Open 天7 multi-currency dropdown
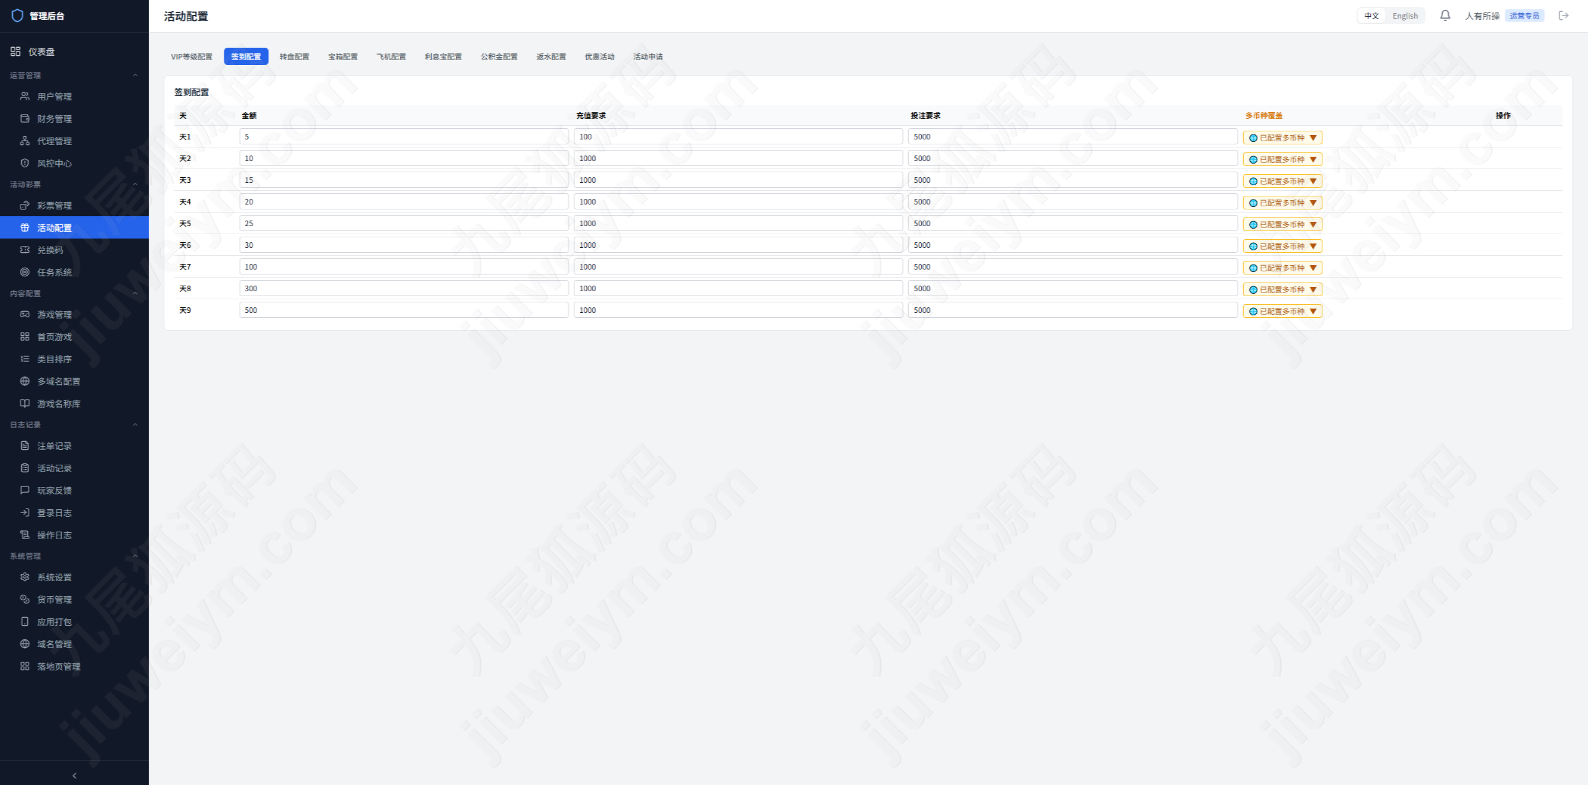 click(1282, 268)
